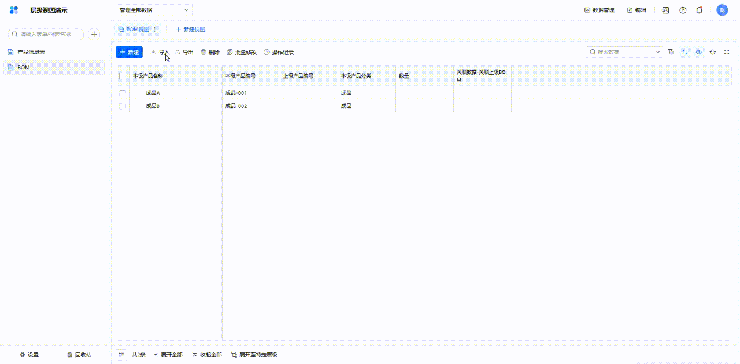Viewport: 740px width, 364px height.
Task: Refresh the table data
Action: point(713,52)
